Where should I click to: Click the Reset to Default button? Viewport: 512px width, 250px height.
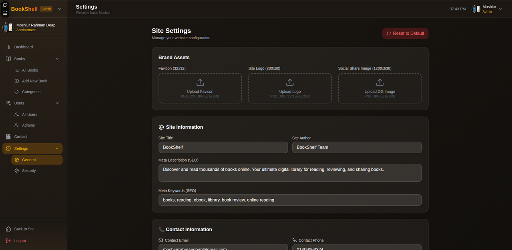tap(405, 33)
